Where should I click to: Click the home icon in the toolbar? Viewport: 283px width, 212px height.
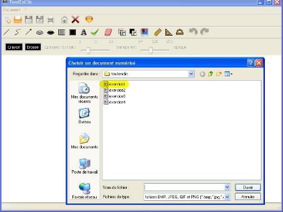tap(65, 20)
